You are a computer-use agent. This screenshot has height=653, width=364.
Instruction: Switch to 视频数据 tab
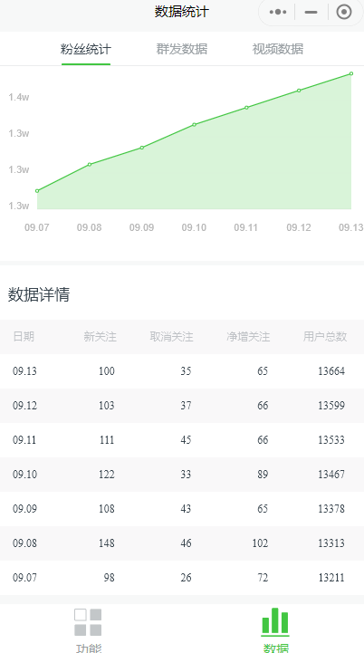click(x=278, y=49)
